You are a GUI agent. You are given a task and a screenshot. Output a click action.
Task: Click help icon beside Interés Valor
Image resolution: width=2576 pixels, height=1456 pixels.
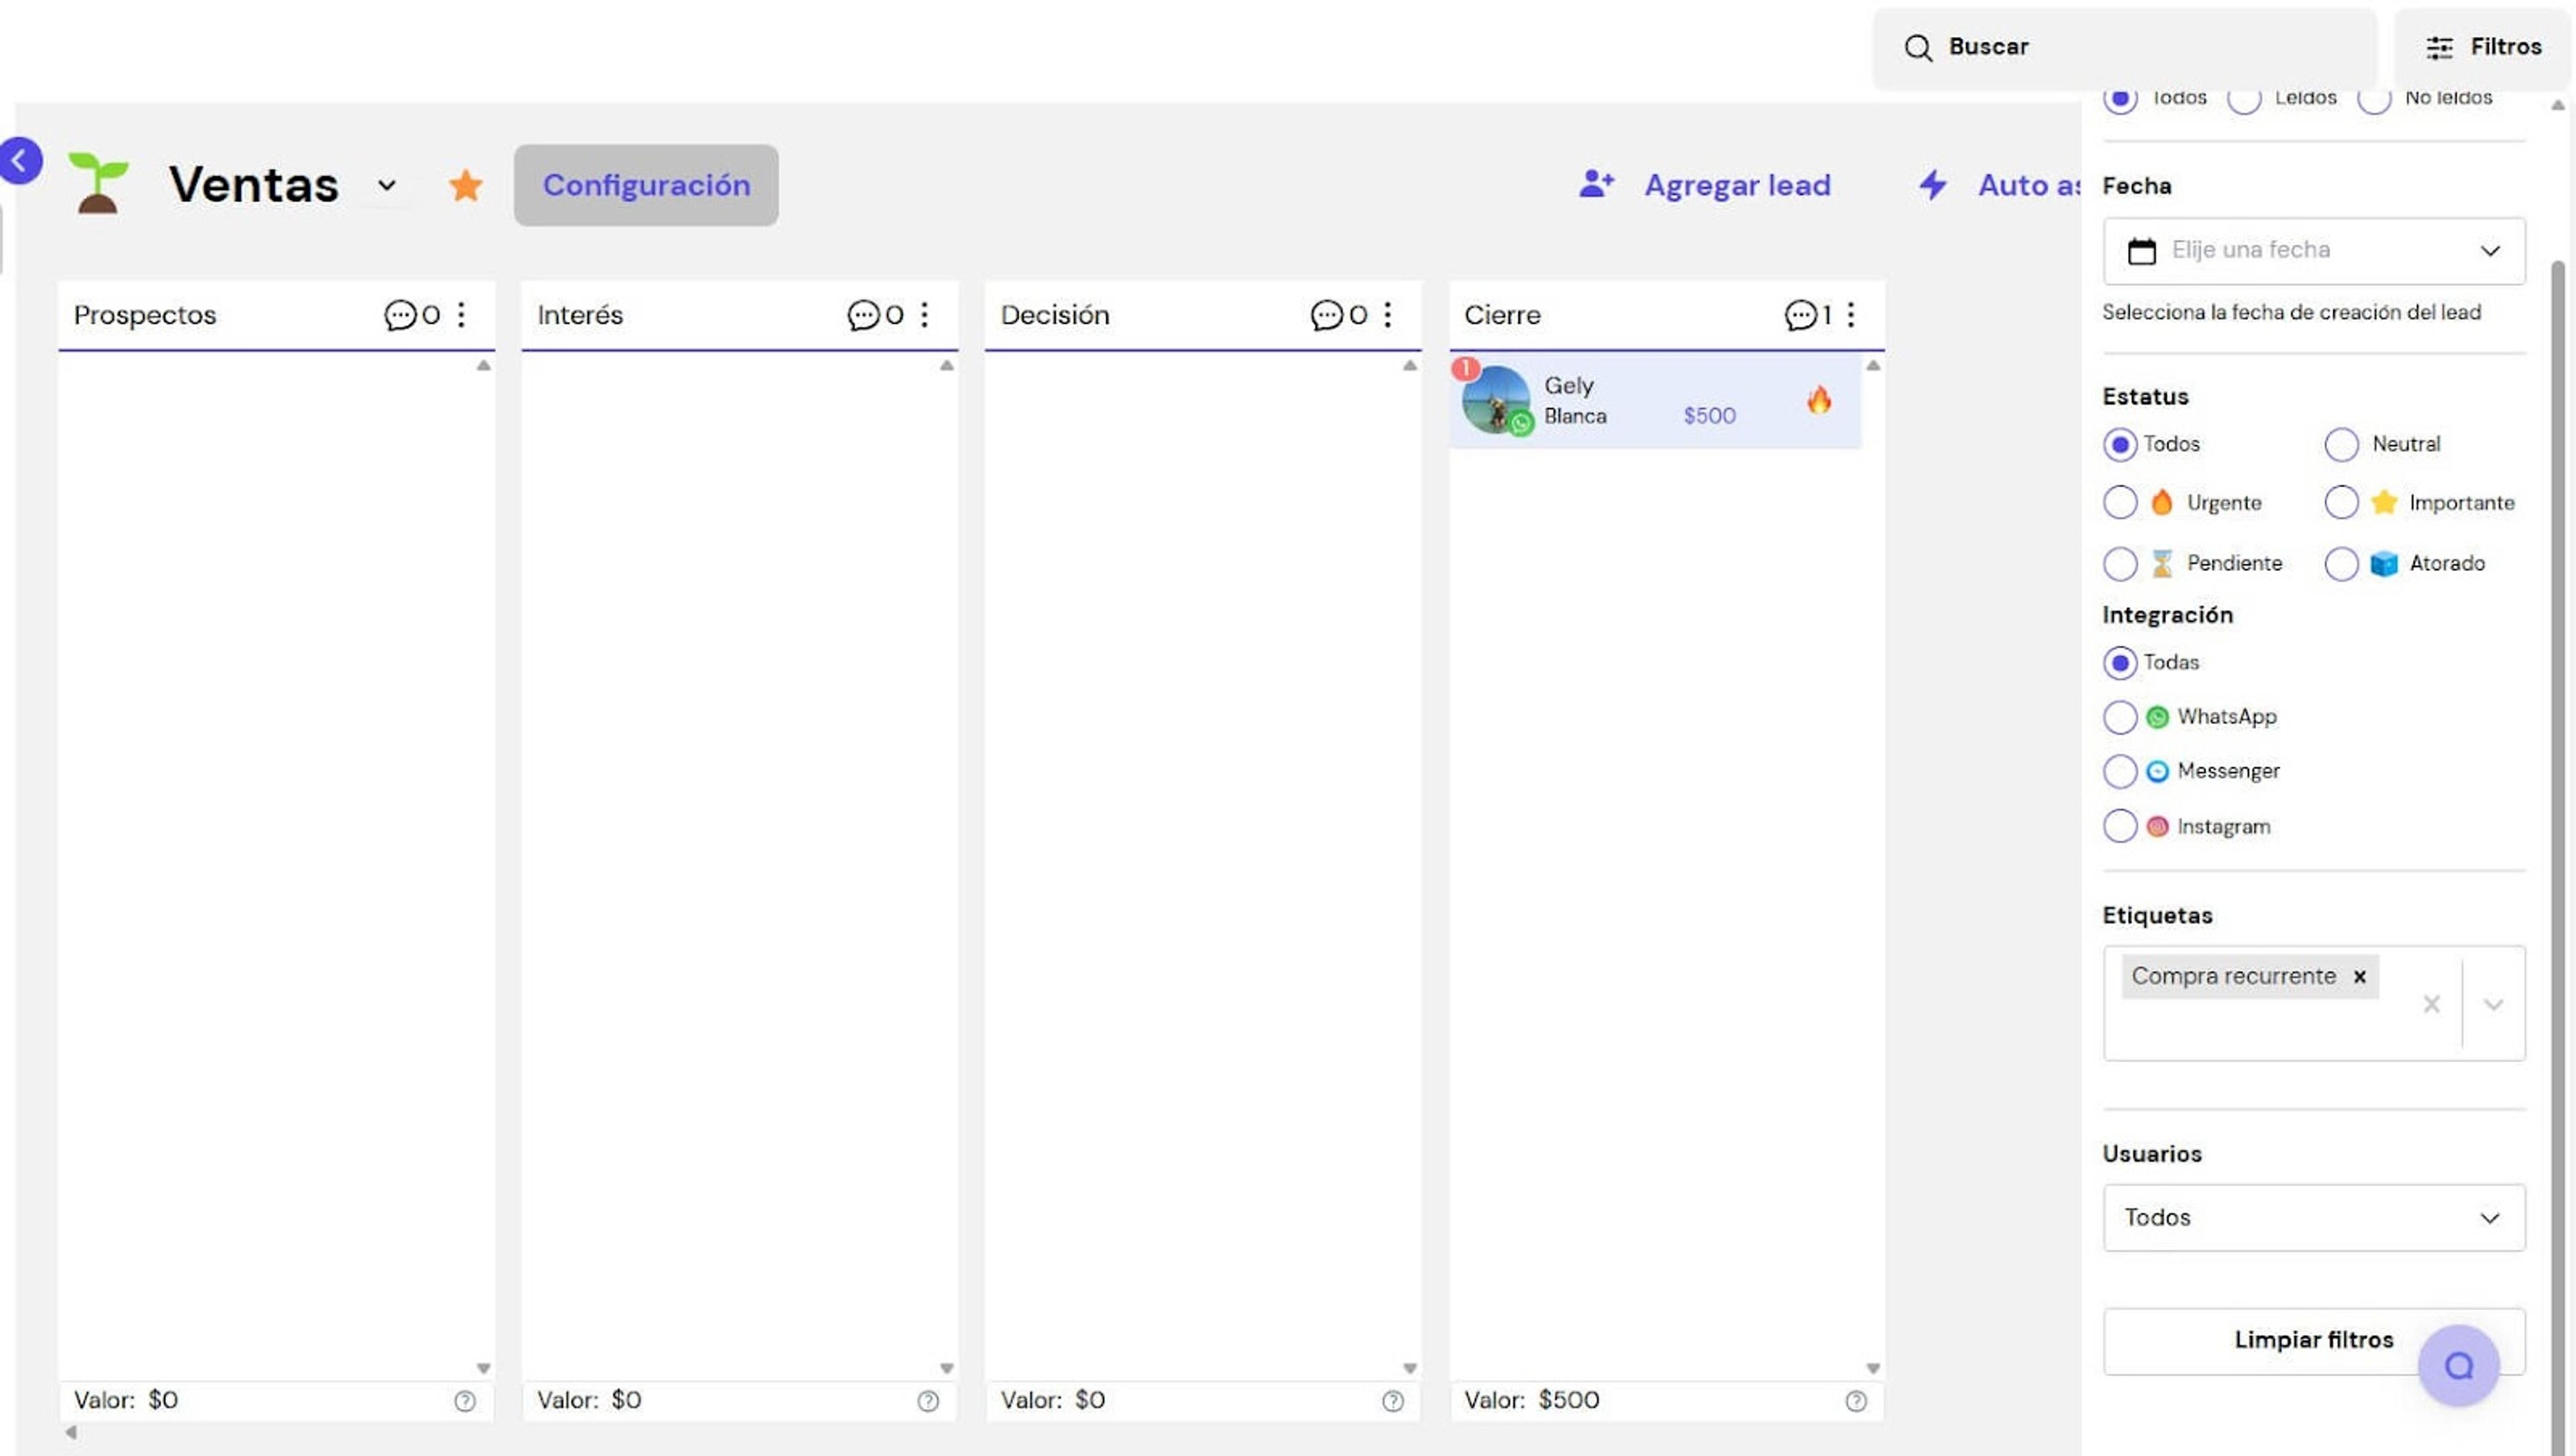coord(928,1401)
